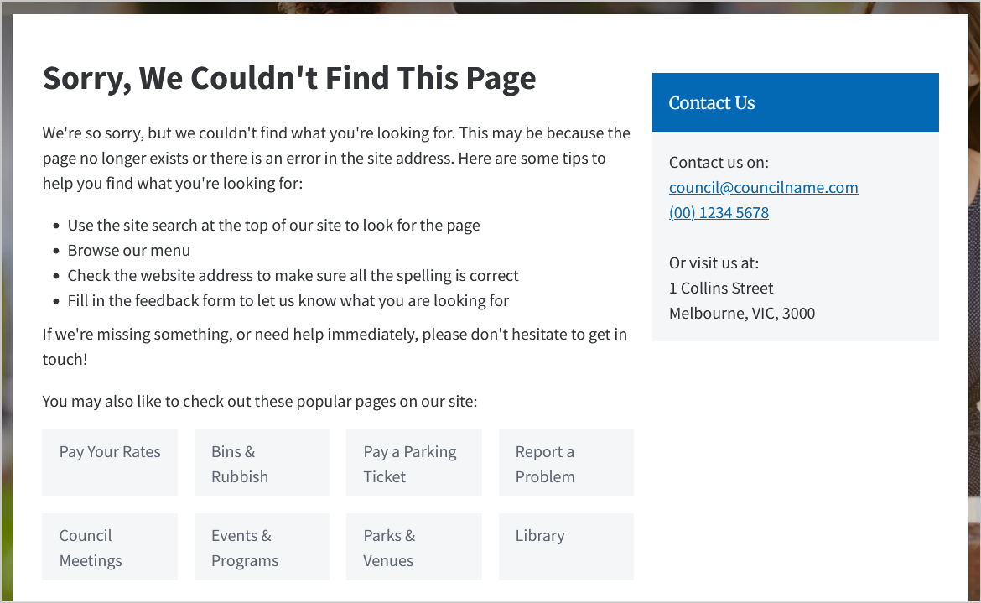Screen dimensions: 981x603
Task: Click the Report a Problem tile
Action: 566,463
